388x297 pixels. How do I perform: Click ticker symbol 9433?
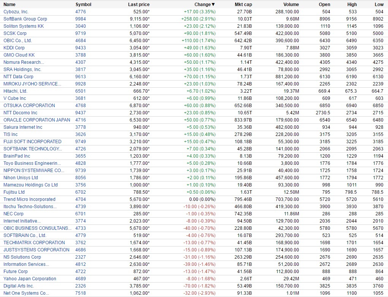(81, 48)
